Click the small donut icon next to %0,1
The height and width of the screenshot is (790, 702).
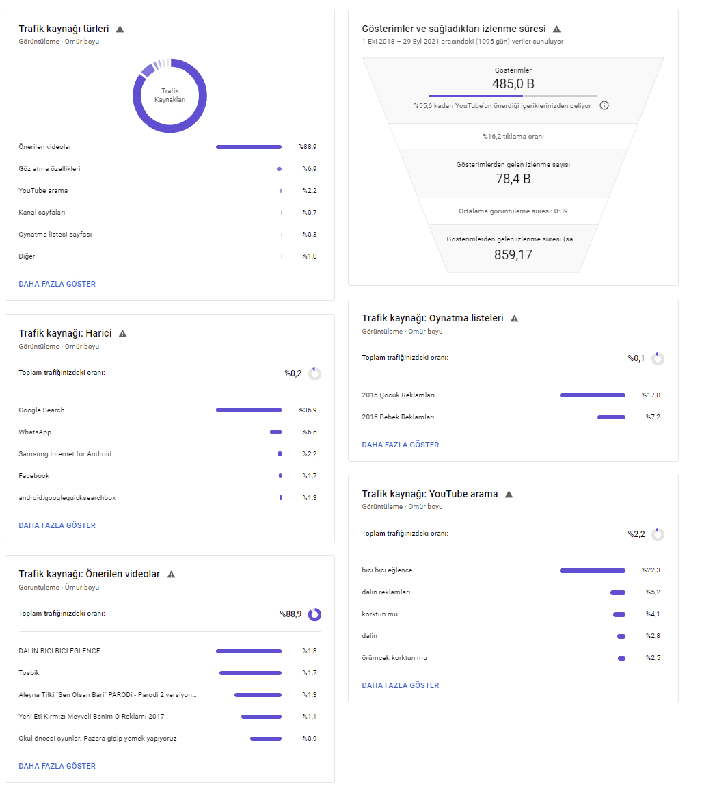click(658, 358)
